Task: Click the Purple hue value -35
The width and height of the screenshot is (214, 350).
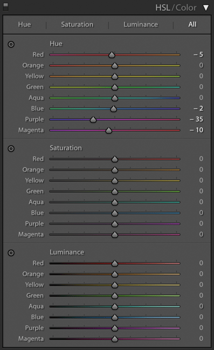Action: [x=196, y=119]
